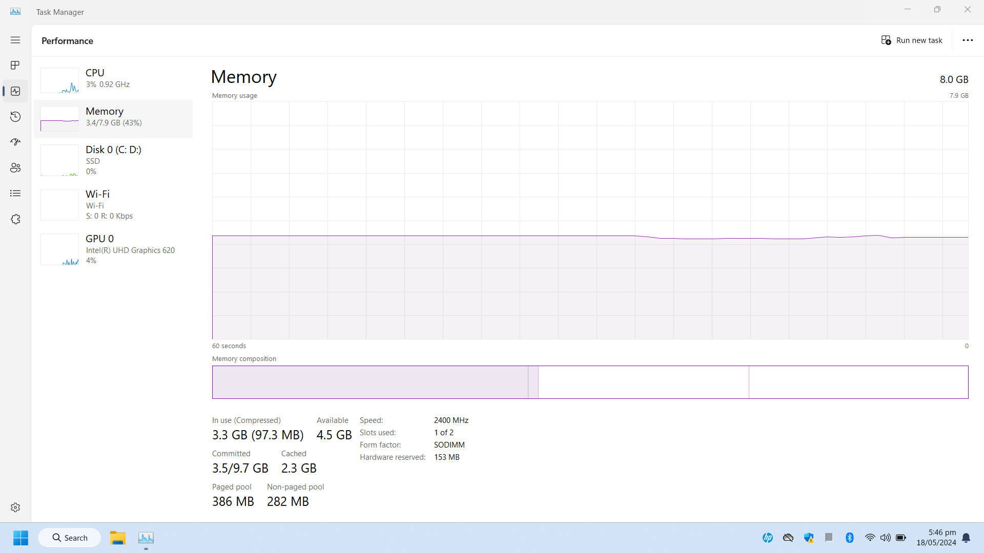Click the 386 MB Paged pool value
Screen dimensions: 984x553
pos(233,502)
